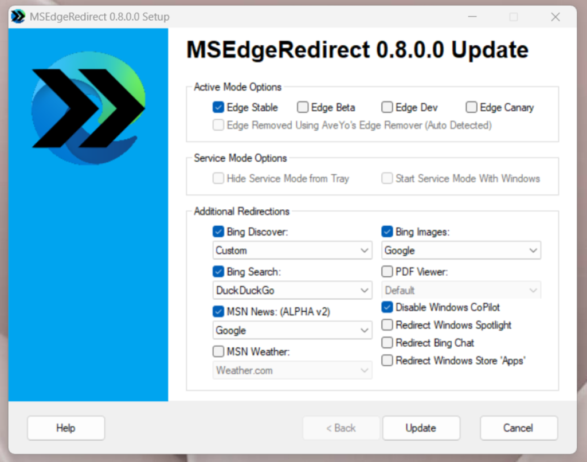Uncheck the Disable Windows CoPilot option
The width and height of the screenshot is (587, 462).
coord(387,307)
